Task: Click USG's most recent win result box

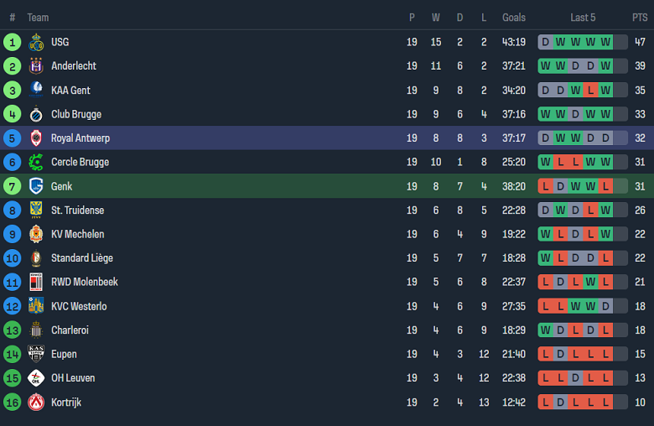Action: click(605, 42)
